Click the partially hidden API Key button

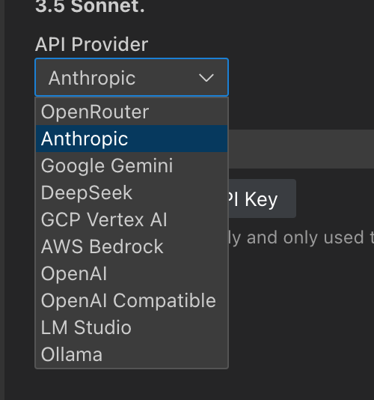tap(263, 199)
